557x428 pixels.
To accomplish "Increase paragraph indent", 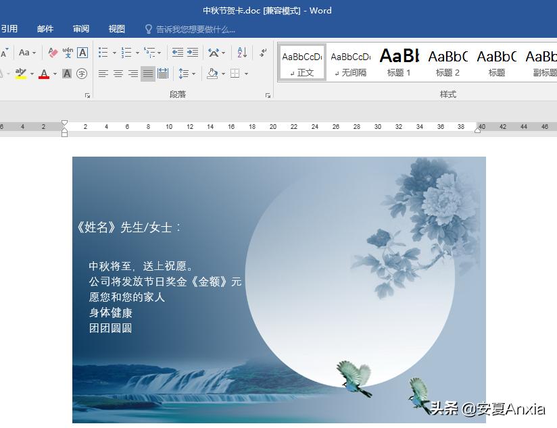I will click(x=193, y=52).
